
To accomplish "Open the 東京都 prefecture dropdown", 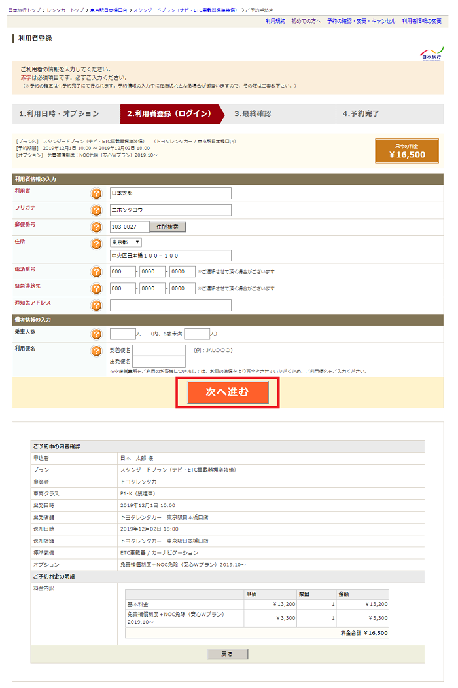I will click(x=126, y=242).
